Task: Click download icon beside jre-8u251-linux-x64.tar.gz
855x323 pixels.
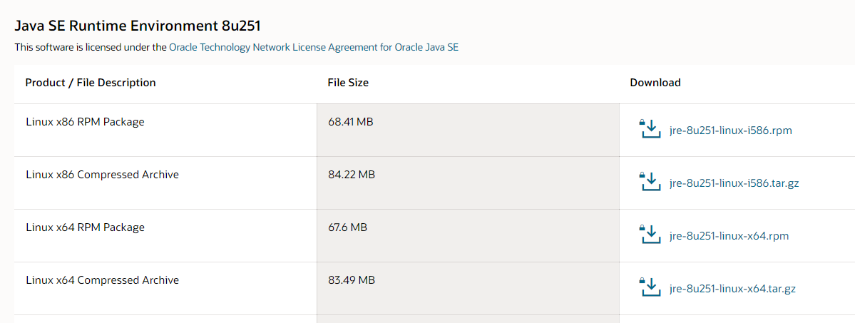Action: (x=649, y=287)
